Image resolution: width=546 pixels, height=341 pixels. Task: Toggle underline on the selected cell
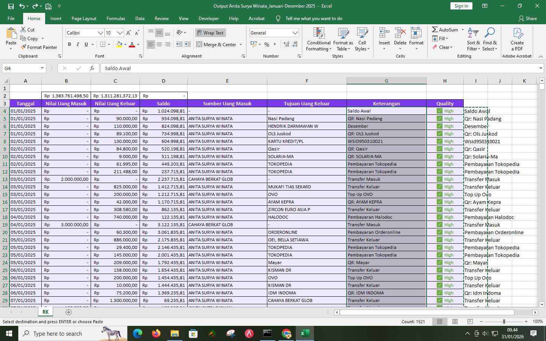(86, 44)
